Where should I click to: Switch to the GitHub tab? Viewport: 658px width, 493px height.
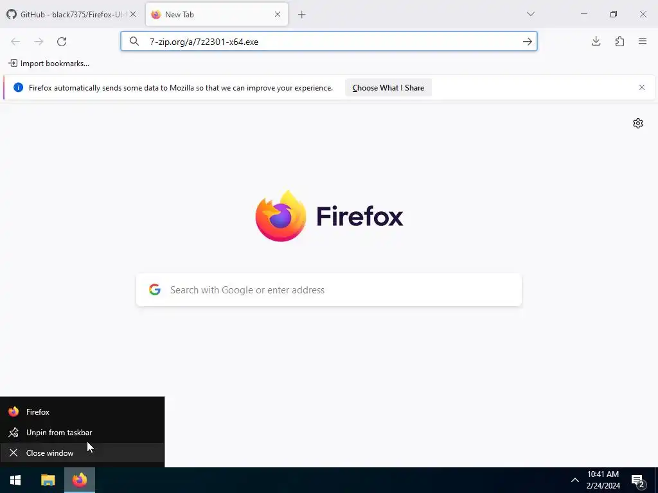[x=71, y=14]
